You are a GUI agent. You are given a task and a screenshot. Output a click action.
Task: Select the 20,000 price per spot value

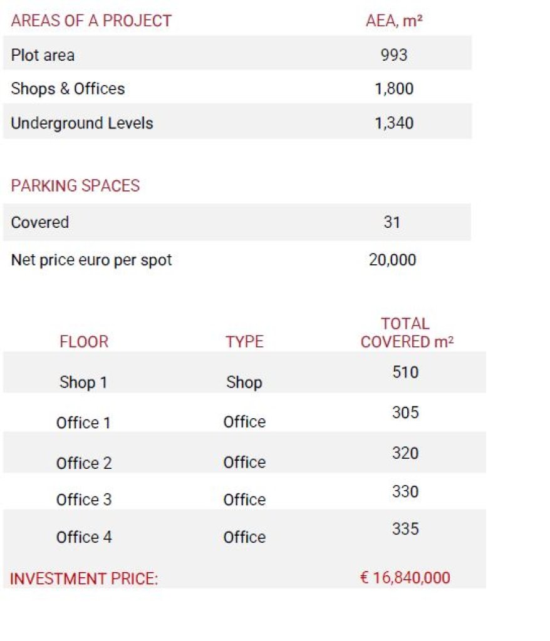tap(392, 260)
